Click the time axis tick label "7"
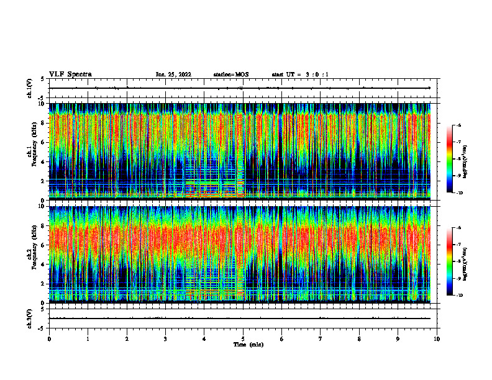This screenshot has height=380, width=492. (x=321, y=339)
